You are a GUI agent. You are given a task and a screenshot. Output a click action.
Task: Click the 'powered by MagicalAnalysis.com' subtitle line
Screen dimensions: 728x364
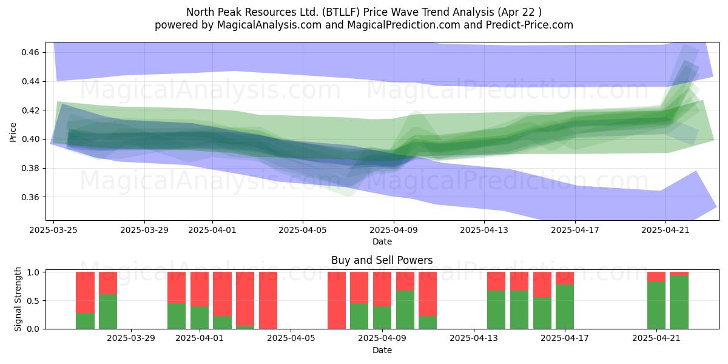click(364, 25)
